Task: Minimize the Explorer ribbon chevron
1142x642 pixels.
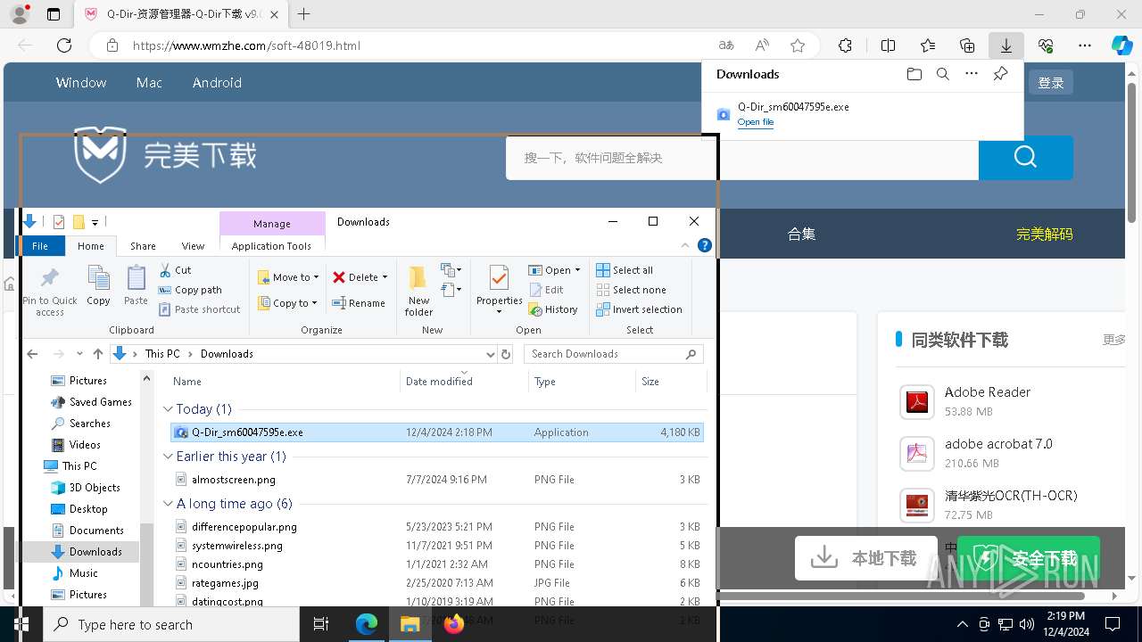Action: point(685,246)
